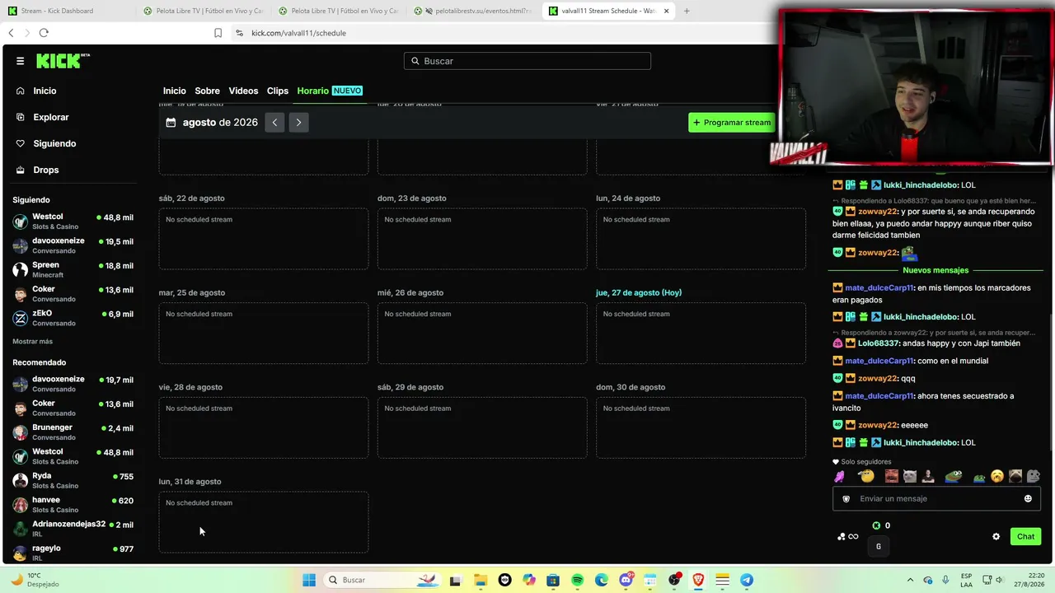Go to the next month in schedule

298,123
